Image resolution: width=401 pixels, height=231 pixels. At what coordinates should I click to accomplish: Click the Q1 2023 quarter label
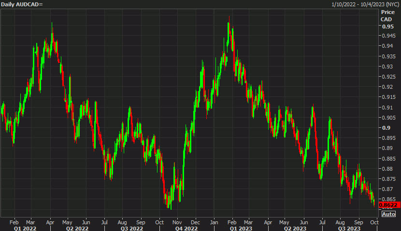(x=241, y=229)
